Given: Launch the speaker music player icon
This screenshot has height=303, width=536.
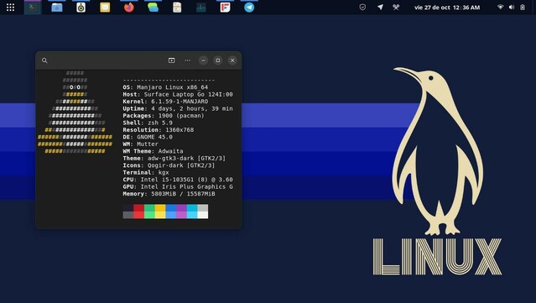Looking at the screenshot, I should [81, 8].
